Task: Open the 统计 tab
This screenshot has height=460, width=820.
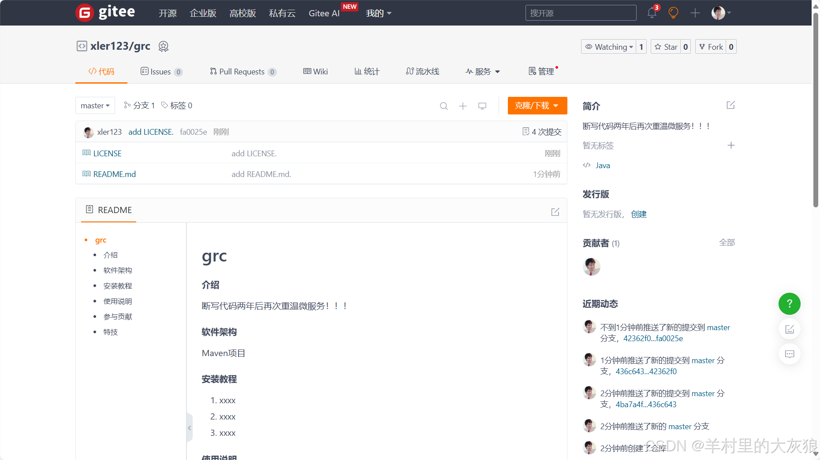Action: pyautogui.click(x=367, y=71)
